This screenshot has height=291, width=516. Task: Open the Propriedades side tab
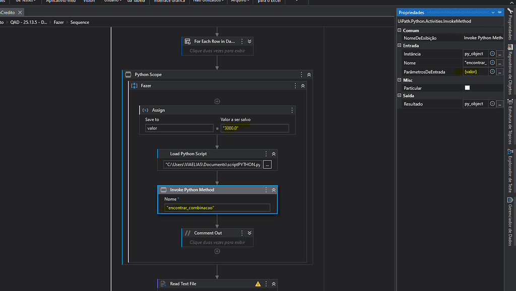[x=510, y=24]
